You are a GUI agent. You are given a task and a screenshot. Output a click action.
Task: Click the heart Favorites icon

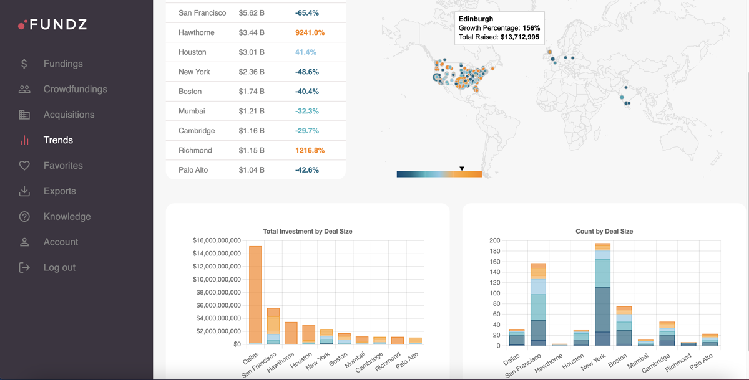(x=24, y=166)
